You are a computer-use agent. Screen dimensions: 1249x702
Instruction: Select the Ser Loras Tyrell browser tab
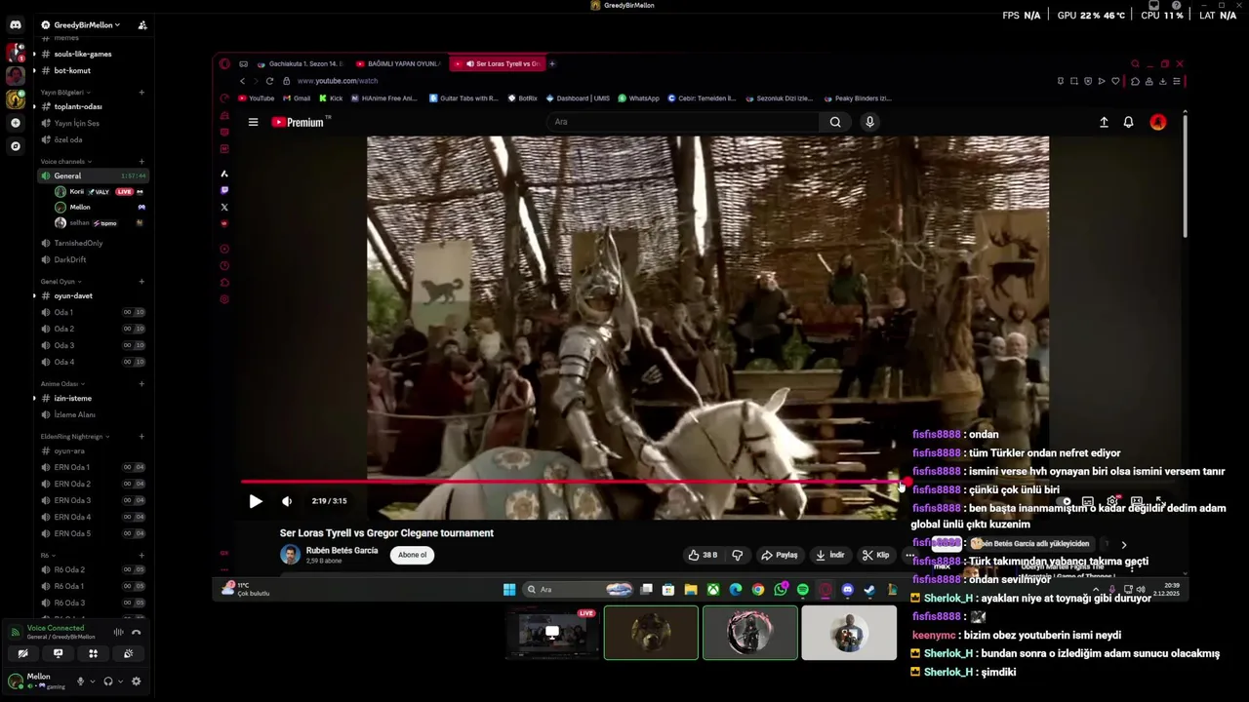[498, 63]
